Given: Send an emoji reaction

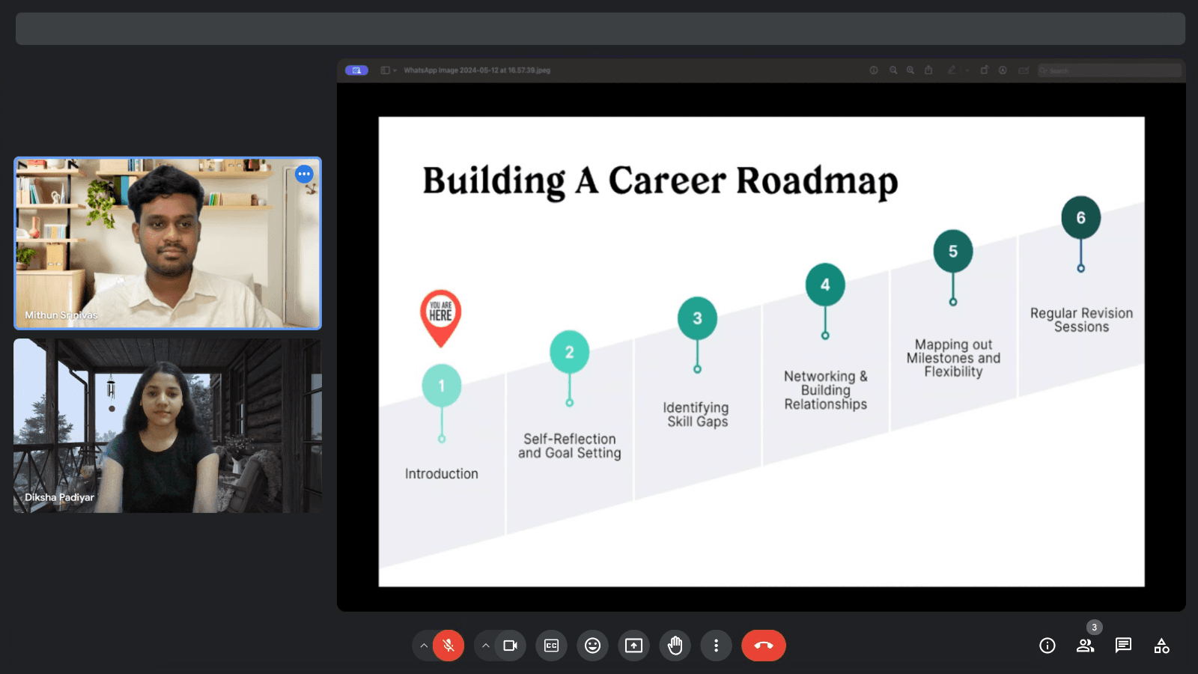Looking at the screenshot, I should (592, 646).
